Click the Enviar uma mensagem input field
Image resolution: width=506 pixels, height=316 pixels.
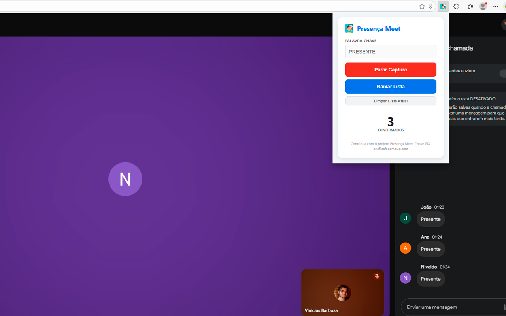click(x=453, y=307)
